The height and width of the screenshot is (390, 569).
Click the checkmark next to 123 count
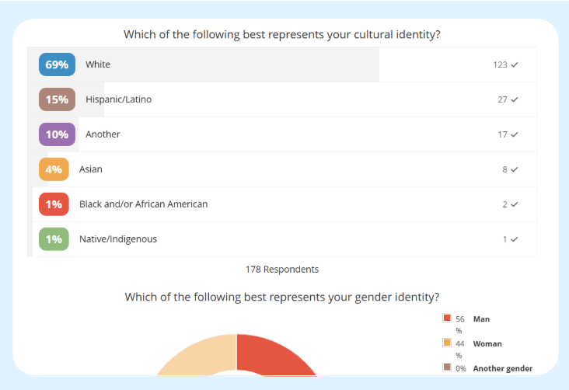point(515,64)
